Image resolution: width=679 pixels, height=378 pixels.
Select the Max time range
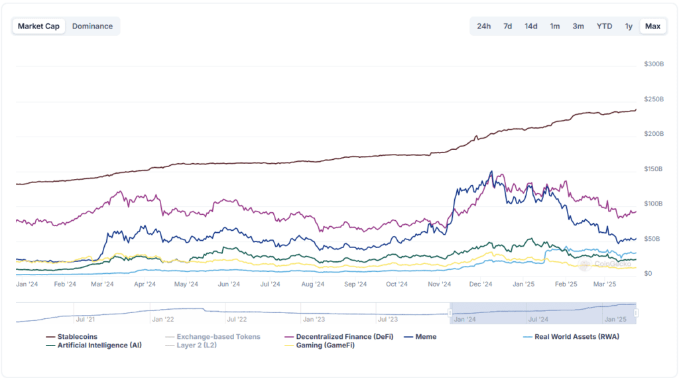point(652,27)
